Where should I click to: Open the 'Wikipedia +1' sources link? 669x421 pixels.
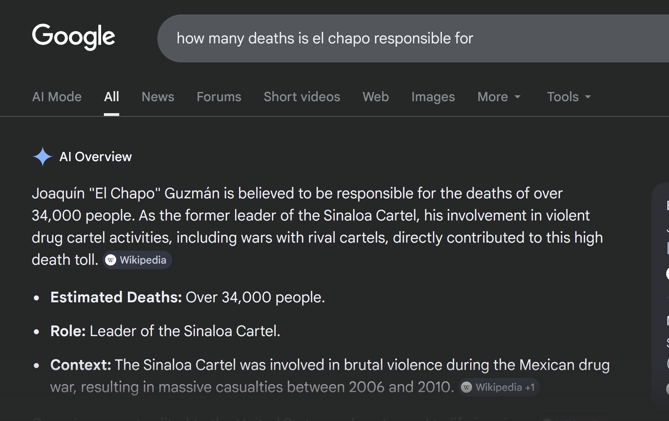tap(505, 387)
